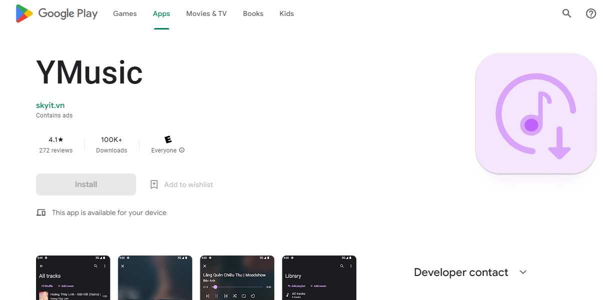
Task: Click the Google Play logo
Action: [57, 13]
